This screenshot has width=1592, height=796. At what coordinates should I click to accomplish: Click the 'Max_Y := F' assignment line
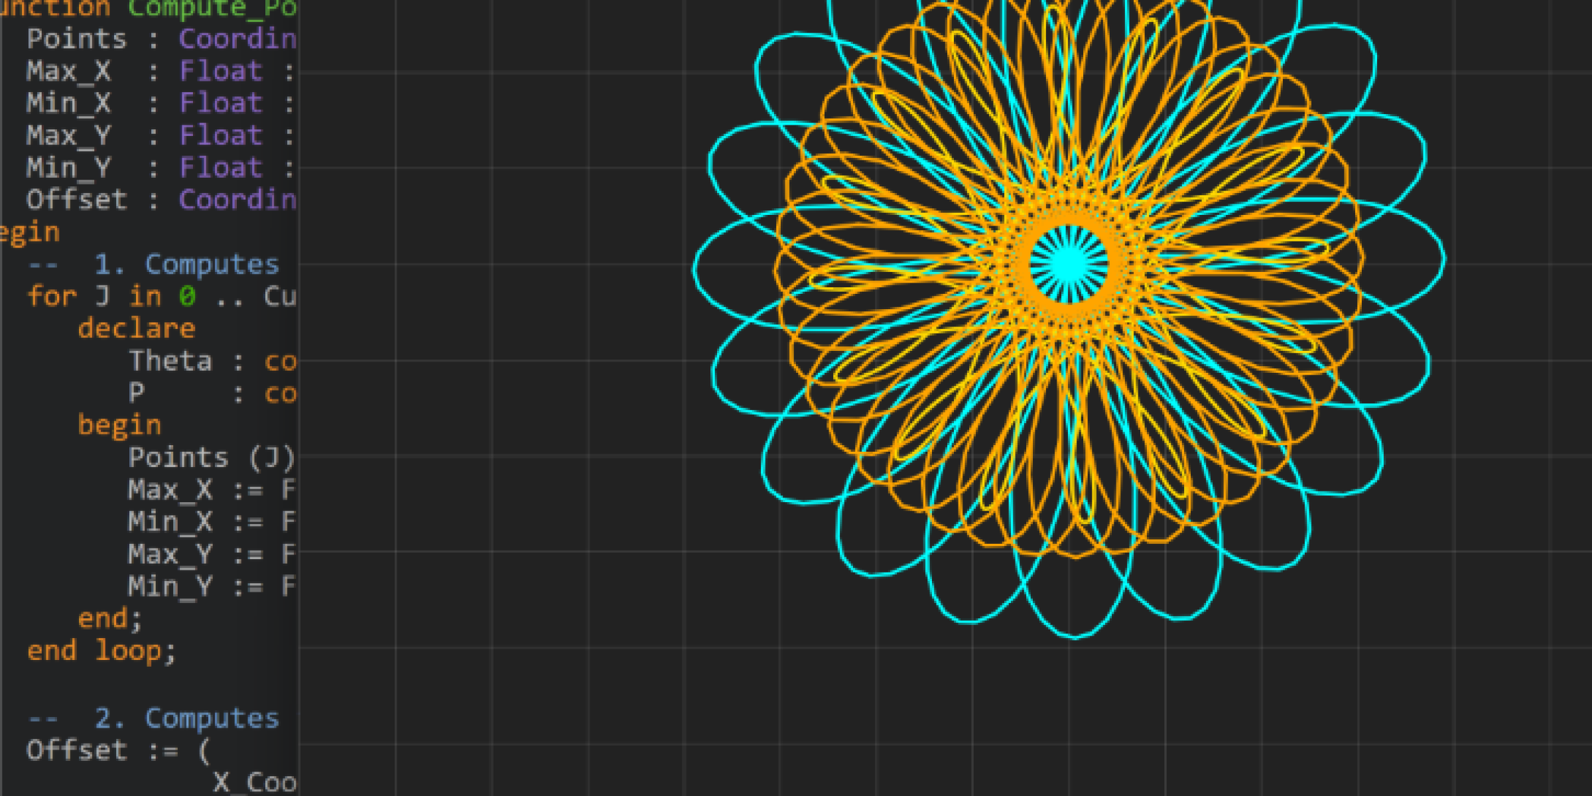pyautogui.click(x=212, y=554)
